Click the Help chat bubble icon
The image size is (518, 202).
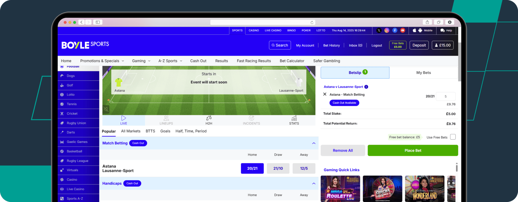click(443, 30)
